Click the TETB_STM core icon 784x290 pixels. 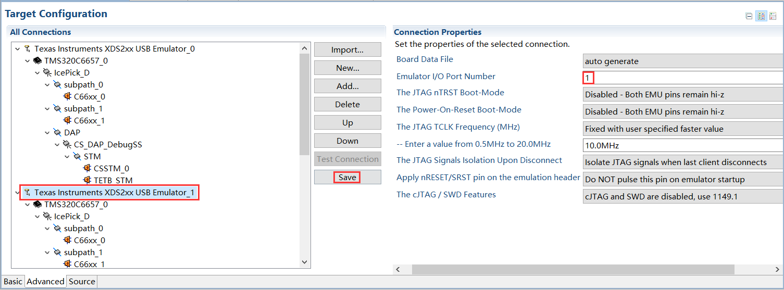coord(87,181)
